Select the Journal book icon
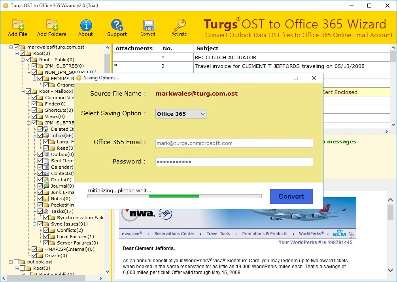 (46, 186)
